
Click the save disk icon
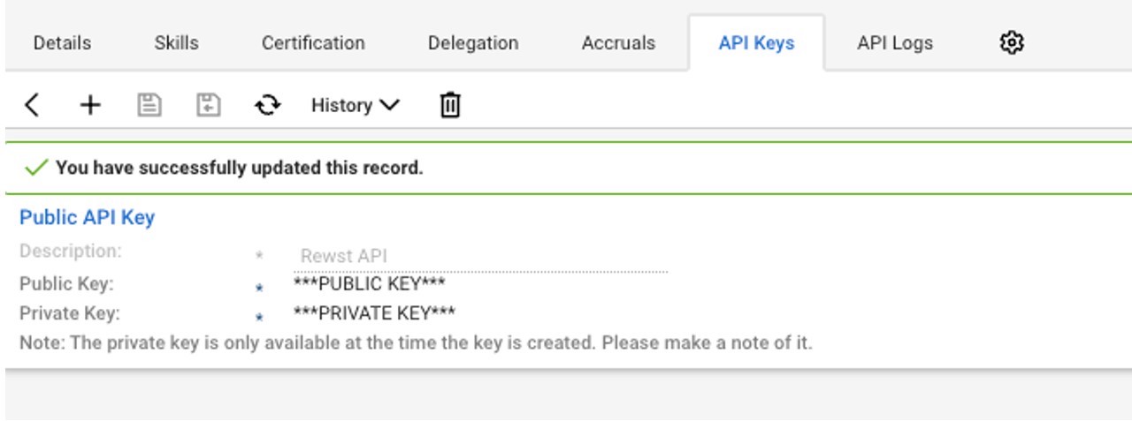149,106
